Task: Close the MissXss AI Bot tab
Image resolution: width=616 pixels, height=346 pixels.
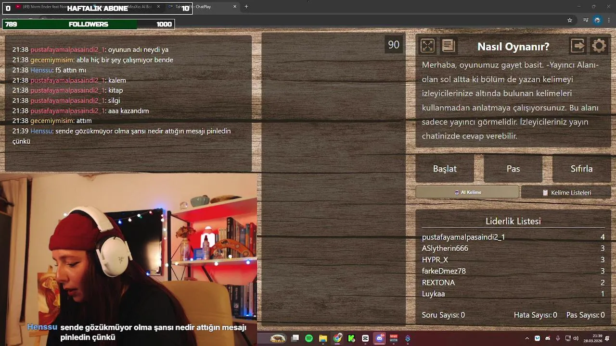Action: tap(158, 7)
